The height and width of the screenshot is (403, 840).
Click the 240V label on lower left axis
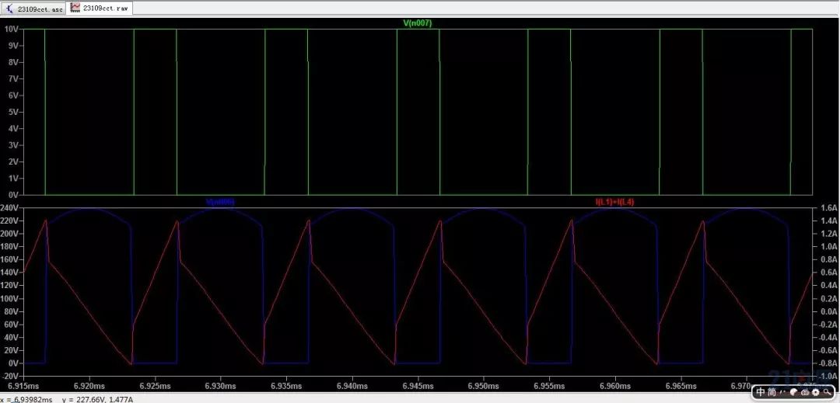[11, 207]
